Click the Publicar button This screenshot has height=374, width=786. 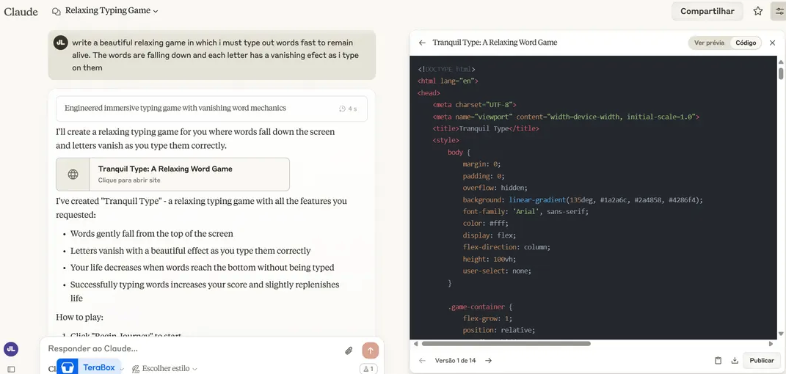tap(762, 361)
